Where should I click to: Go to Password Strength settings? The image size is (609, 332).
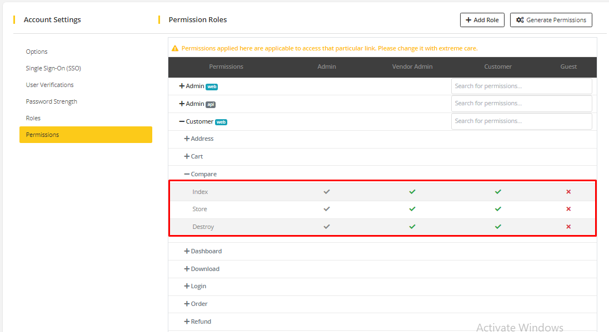(x=51, y=101)
